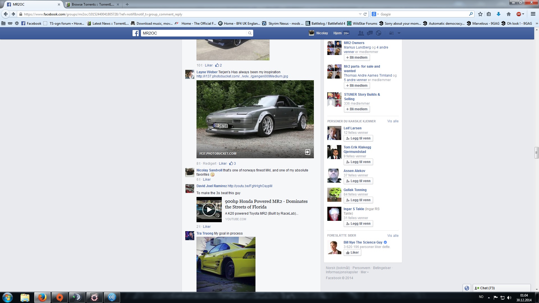The height and width of the screenshot is (303, 539).
Task: Go to Firefox home page icon
Action: pyautogui.click(x=508, y=14)
